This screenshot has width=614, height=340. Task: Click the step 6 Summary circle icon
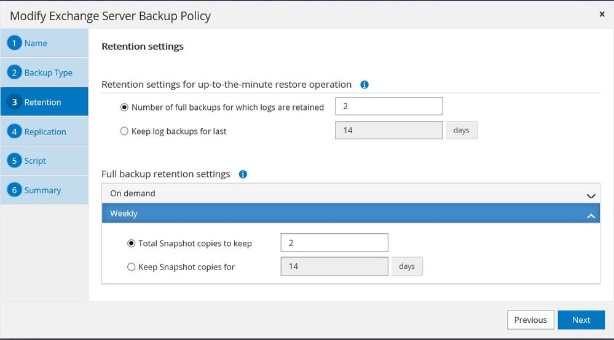coord(14,190)
